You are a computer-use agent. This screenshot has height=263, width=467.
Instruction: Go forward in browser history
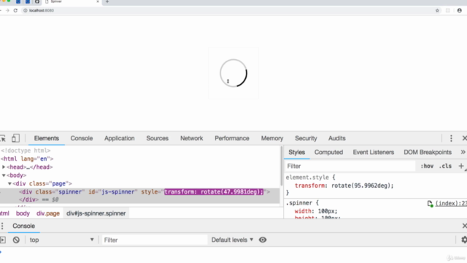7,10
